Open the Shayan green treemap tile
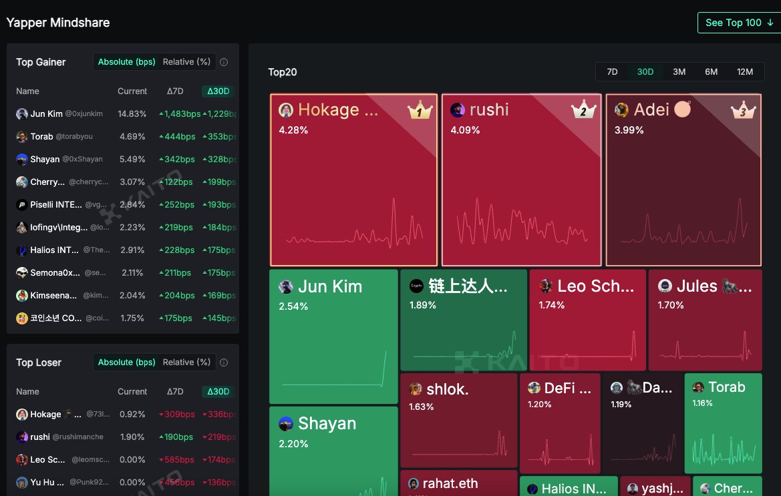Viewport: 781px width, 496px height. click(x=333, y=451)
